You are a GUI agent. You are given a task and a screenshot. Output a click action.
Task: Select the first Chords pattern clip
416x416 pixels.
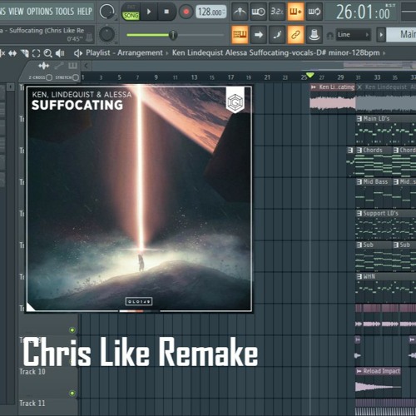374,162
